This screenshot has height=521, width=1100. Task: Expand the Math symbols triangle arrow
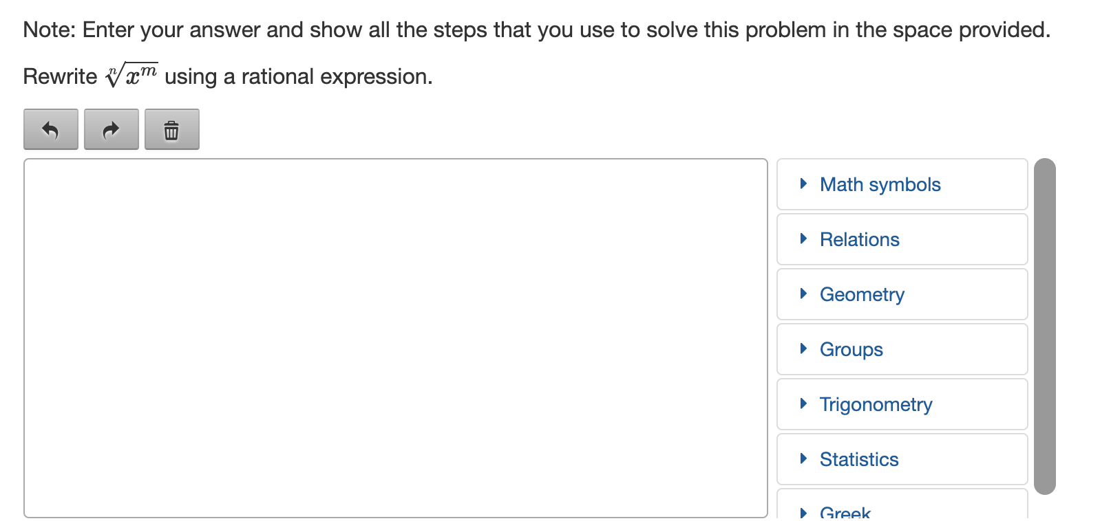point(803,184)
